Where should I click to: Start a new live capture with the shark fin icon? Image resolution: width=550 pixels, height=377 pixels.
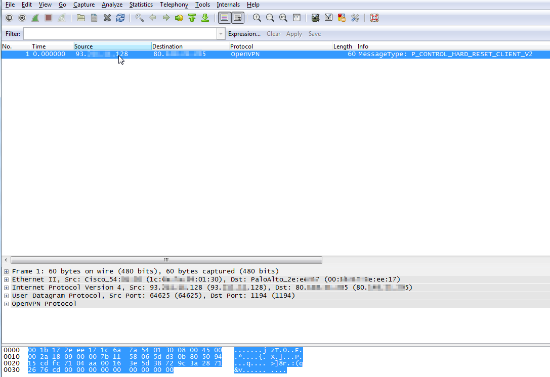tap(35, 18)
